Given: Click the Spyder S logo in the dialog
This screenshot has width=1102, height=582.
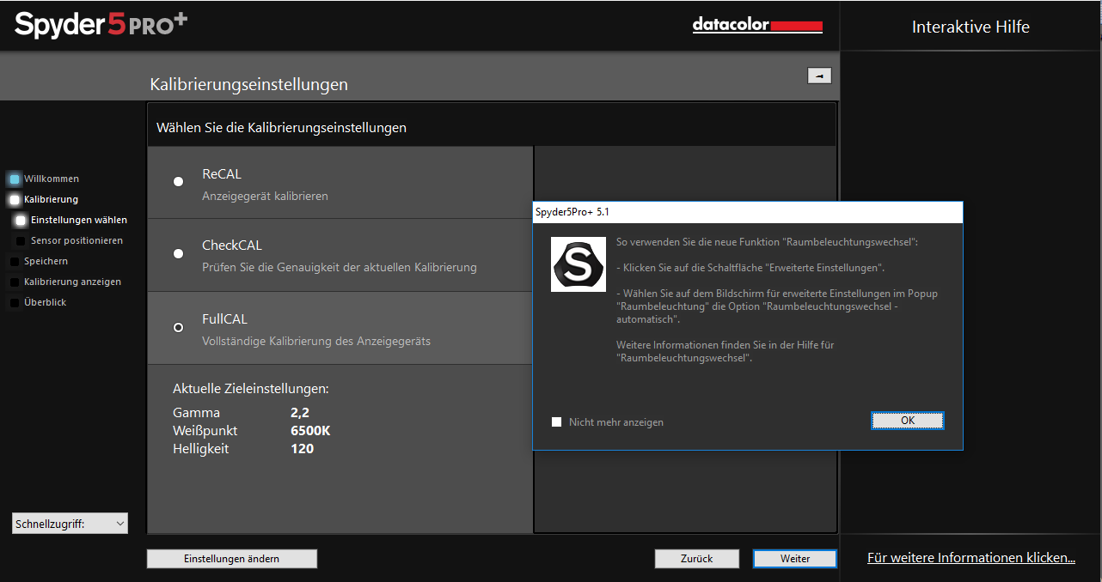Looking at the screenshot, I should coord(579,264).
